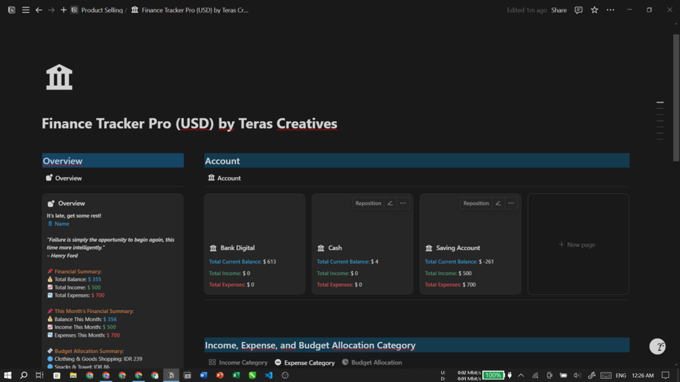Click the Notion app logo in title bar
The width and height of the screenshot is (680, 382).
pyautogui.click(x=12, y=10)
